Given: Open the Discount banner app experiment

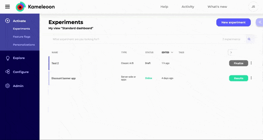Looking at the screenshot, I should coord(63,78).
